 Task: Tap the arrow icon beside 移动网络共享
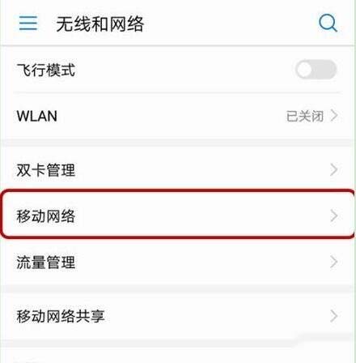[x=334, y=316]
